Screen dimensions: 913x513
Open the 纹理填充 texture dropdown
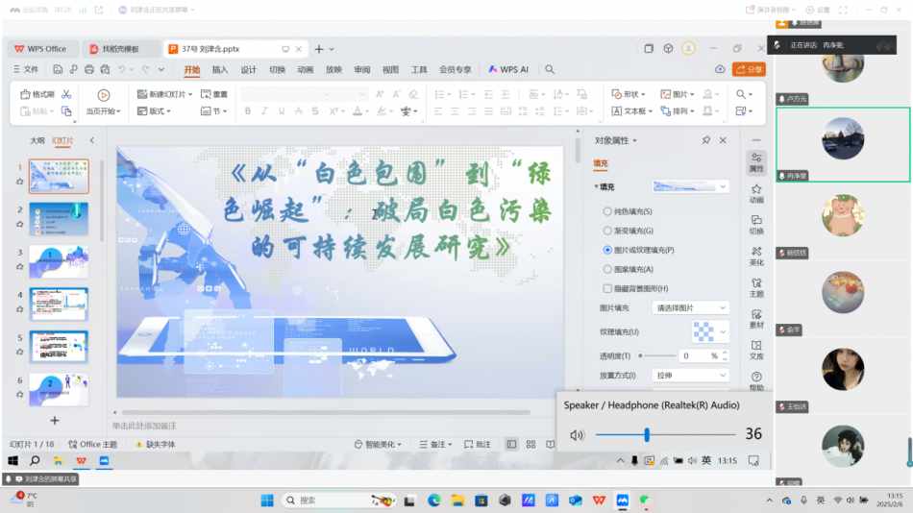709,331
